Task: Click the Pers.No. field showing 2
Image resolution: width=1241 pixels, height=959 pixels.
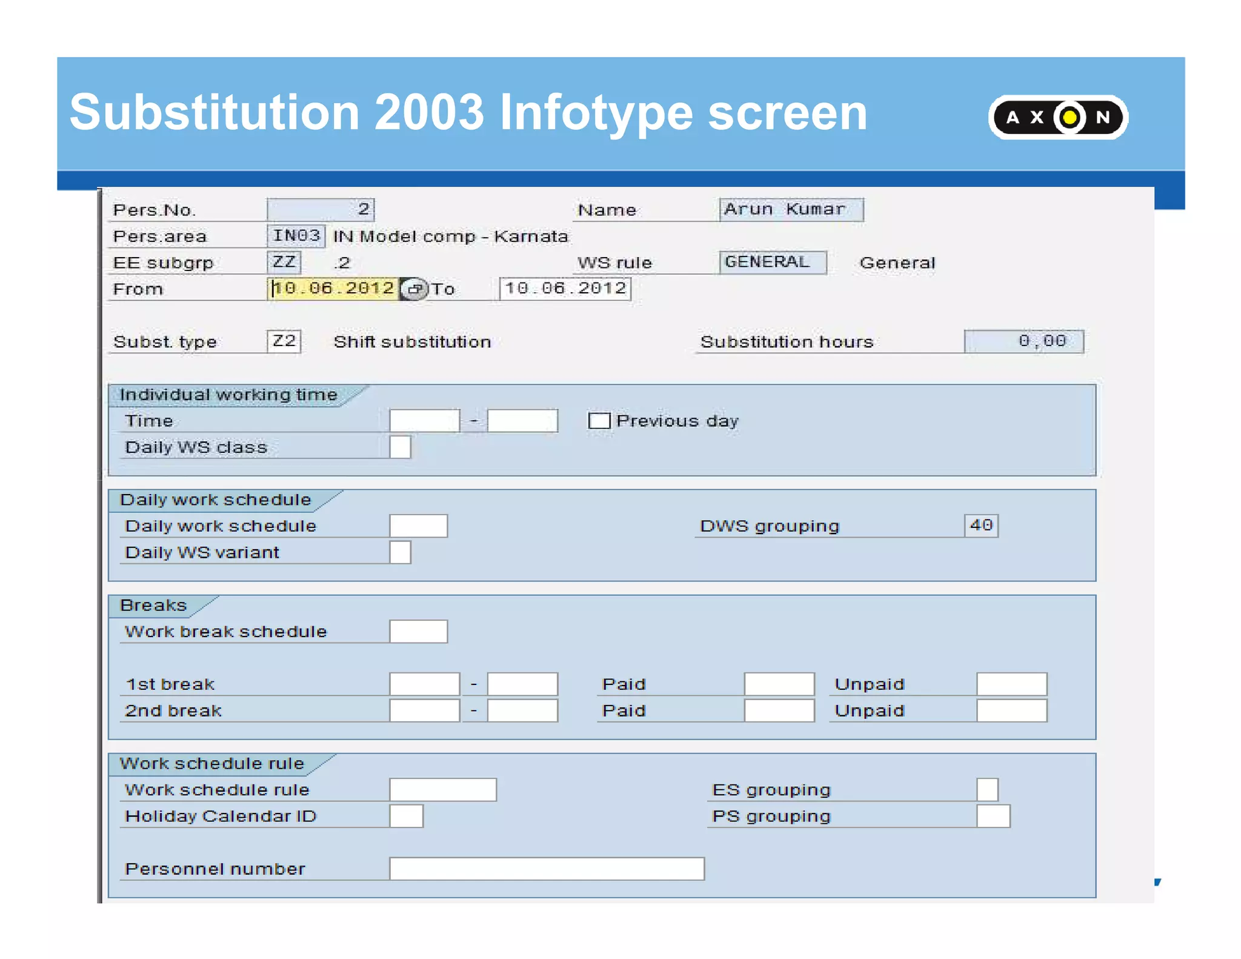Action: [321, 209]
